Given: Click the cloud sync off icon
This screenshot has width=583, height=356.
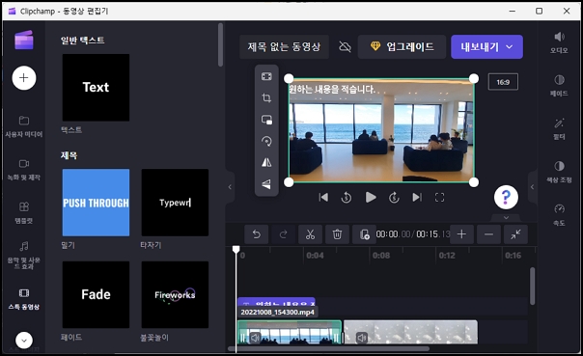Looking at the screenshot, I should pyautogui.click(x=345, y=47).
